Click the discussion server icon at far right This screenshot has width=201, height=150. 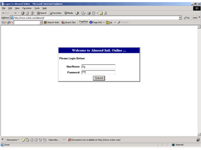tap(198, 140)
